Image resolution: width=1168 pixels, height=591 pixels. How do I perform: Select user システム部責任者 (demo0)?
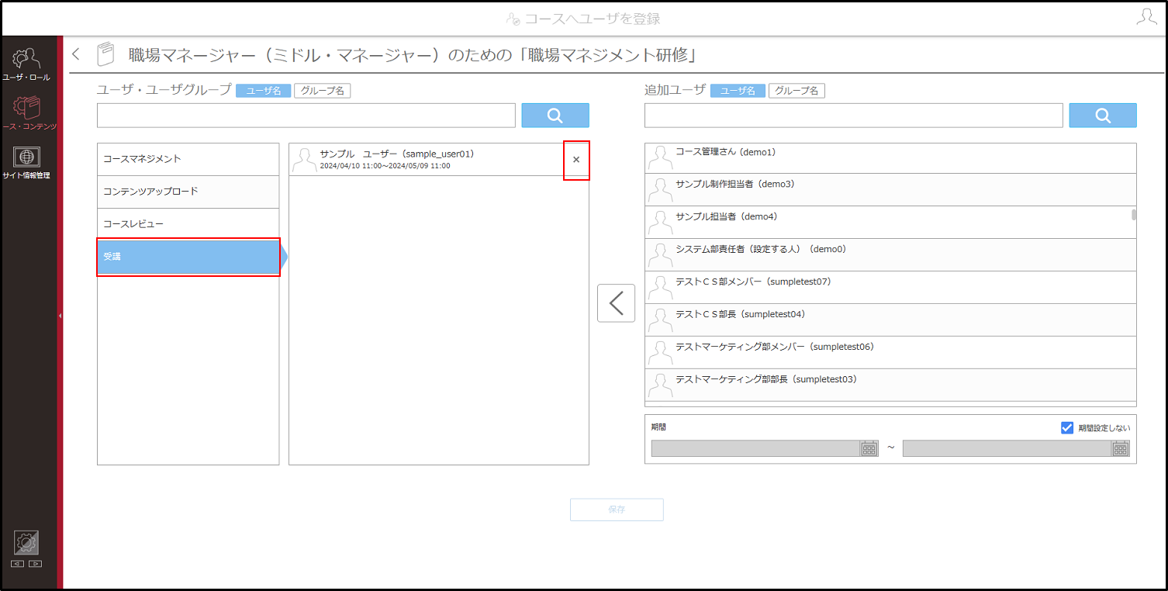click(890, 254)
